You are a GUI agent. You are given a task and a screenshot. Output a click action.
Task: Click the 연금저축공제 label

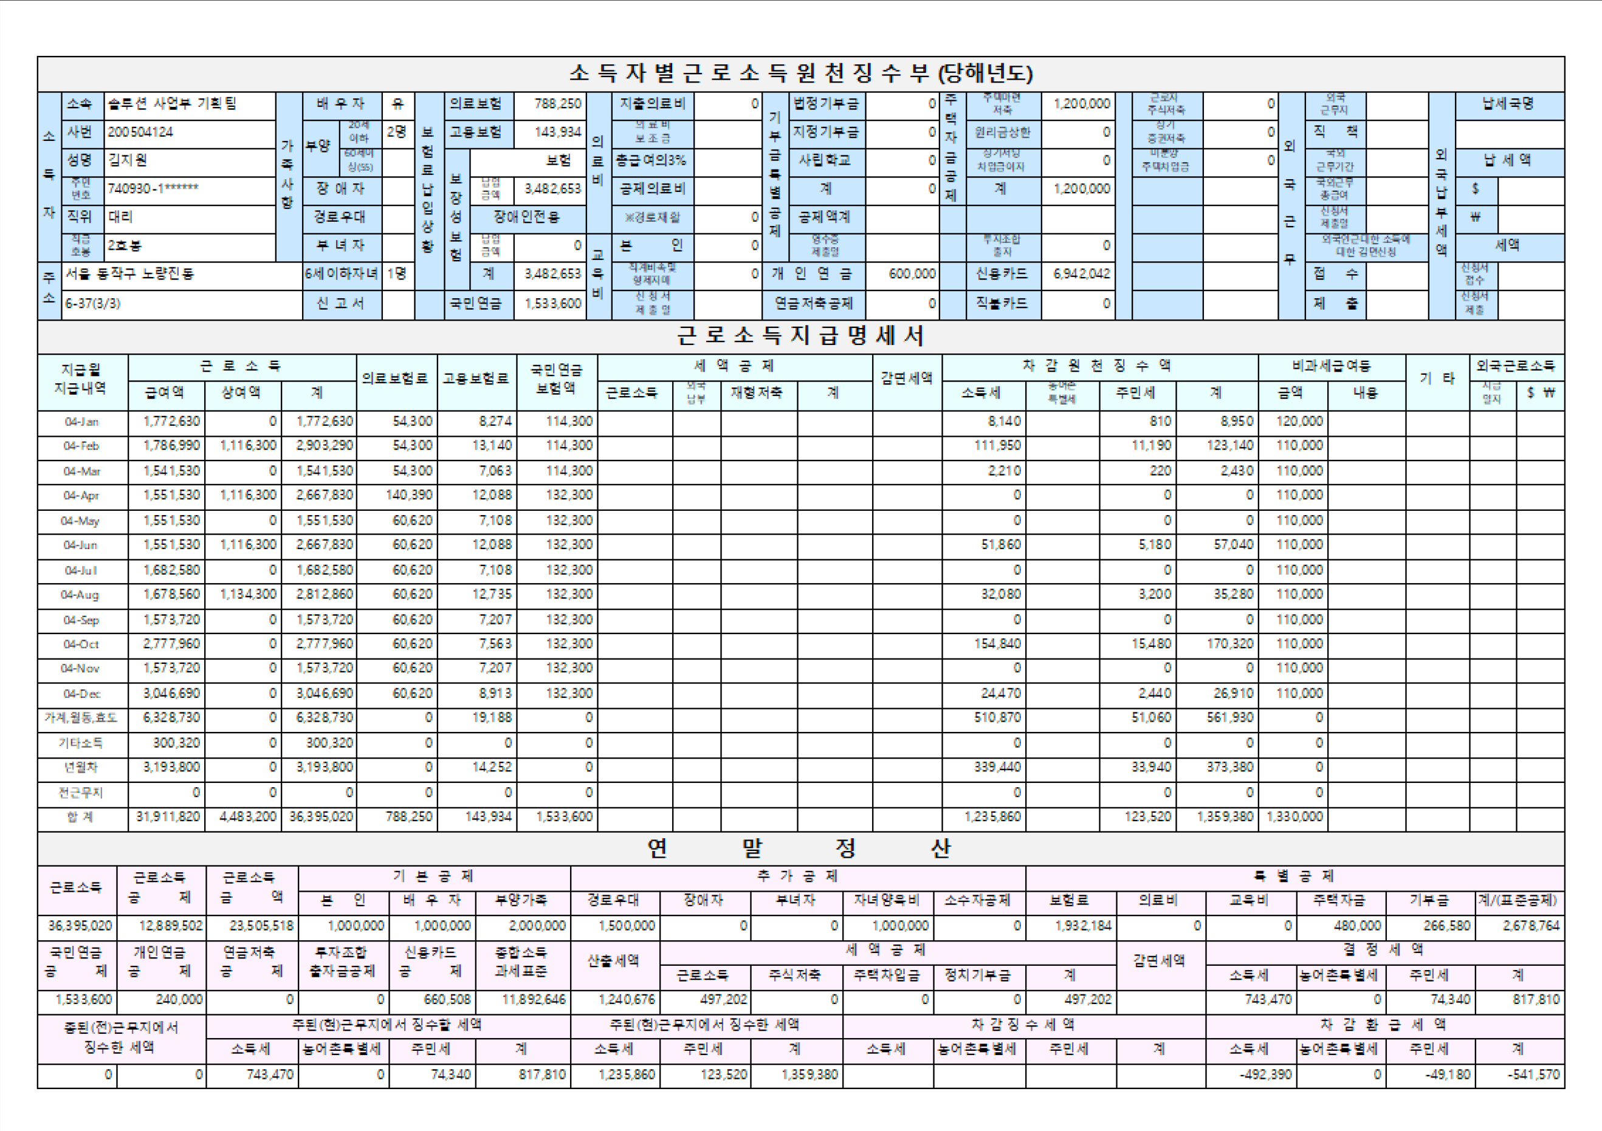[814, 303]
